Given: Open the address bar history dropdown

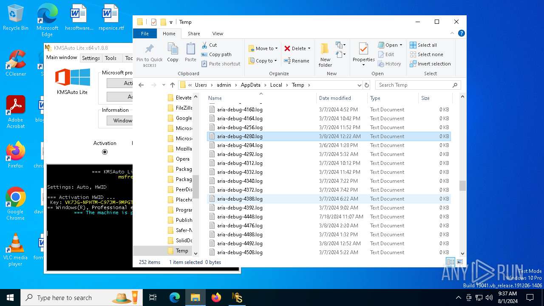Looking at the screenshot, I should click(359, 85).
